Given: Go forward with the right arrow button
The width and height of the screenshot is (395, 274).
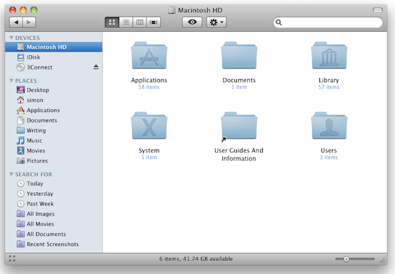Looking at the screenshot, I should (29, 22).
